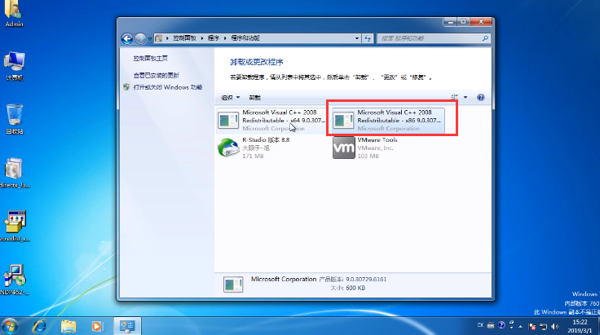Open Windows Media Player from the taskbar
600x335 pixels.
point(97,326)
